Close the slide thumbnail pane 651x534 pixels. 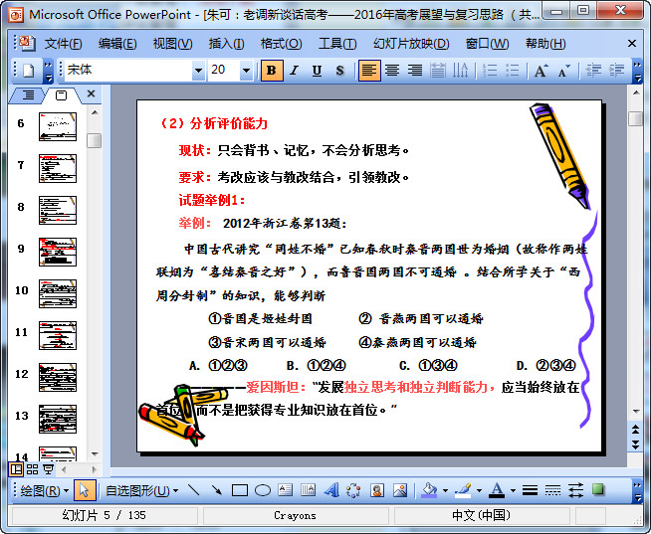(x=91, y=93)
